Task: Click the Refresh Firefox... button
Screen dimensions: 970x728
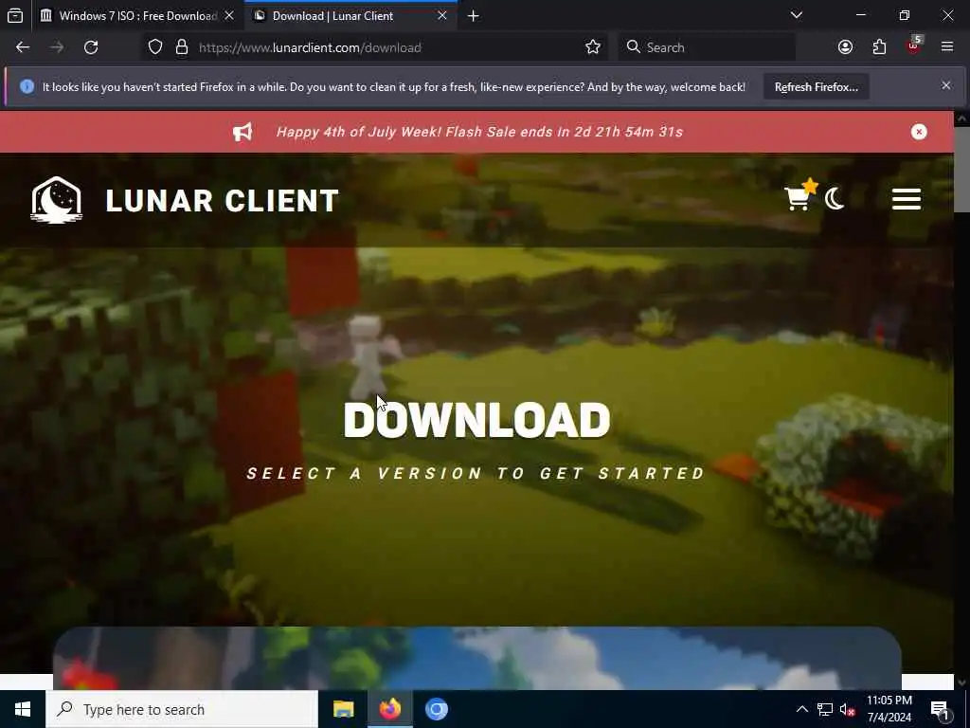Action: 816,86
